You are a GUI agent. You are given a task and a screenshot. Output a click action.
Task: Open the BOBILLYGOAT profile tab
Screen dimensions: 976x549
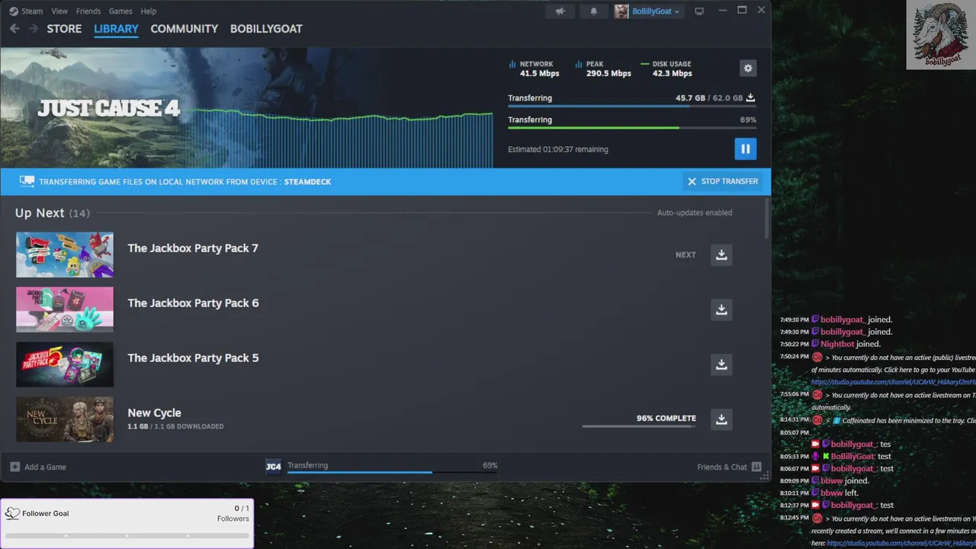(266, 28)
